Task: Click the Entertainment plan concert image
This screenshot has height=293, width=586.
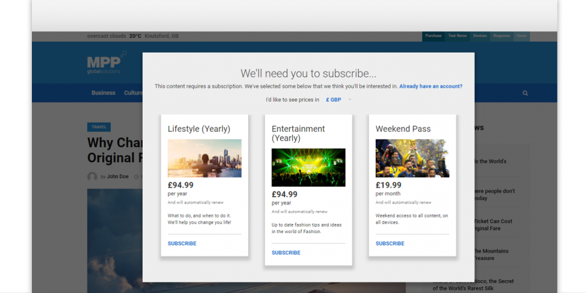Action: point(308,167)
